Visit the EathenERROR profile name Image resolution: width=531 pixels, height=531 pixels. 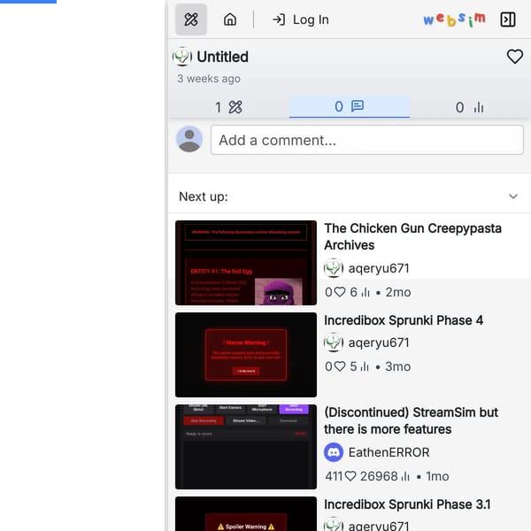pyautogui.click(x=389, y=452)
